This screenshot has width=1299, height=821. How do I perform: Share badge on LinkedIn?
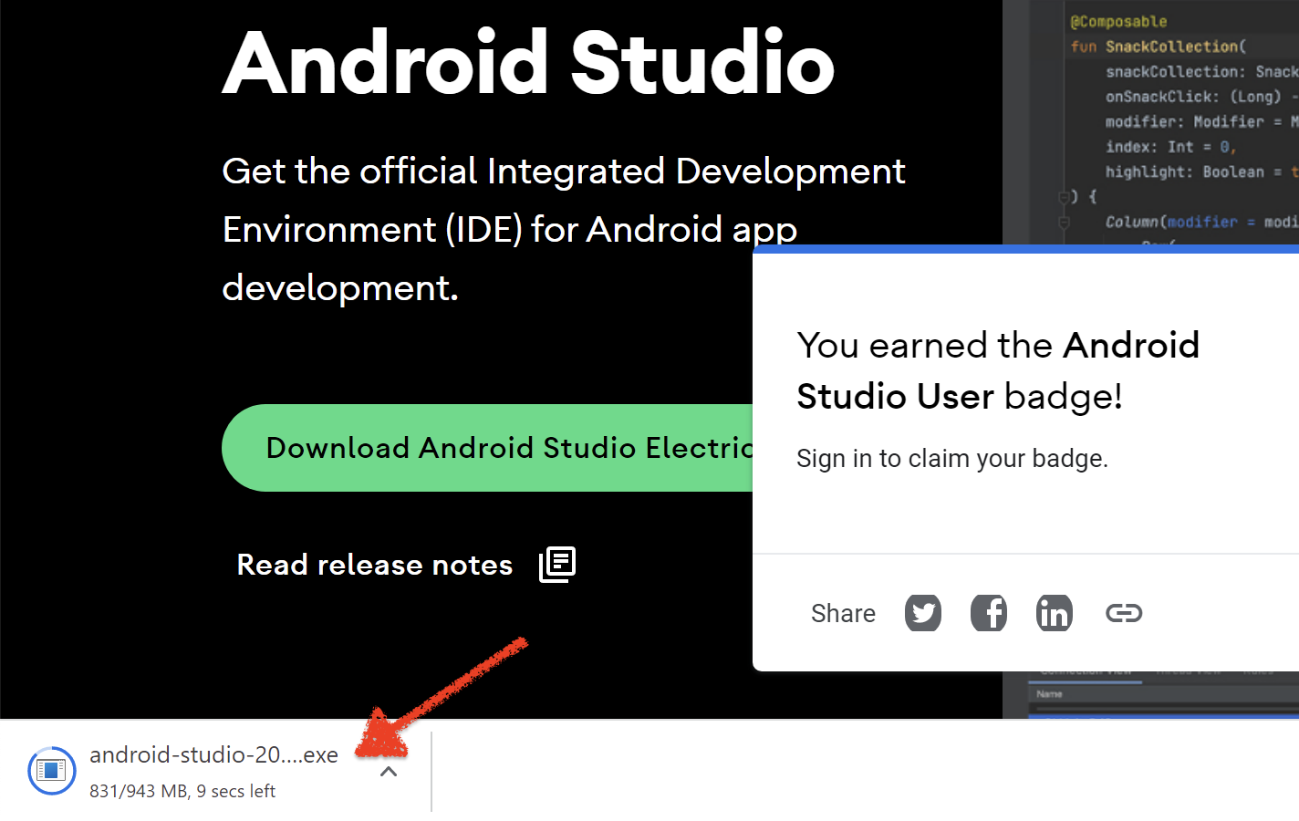(1055, 613)
